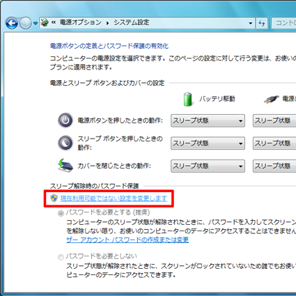
Task: Click the UAC shield icon
Action: (54, 198)
